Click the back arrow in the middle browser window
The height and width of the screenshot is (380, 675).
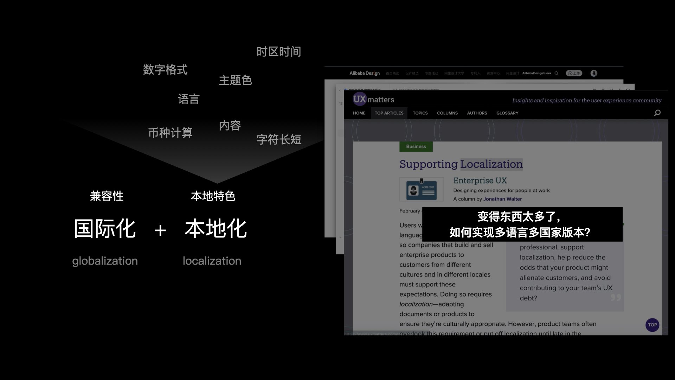pyautogui.click(x=340, y=90)
